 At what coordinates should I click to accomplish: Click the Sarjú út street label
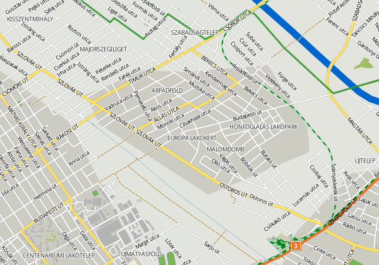[x=212, y=248]
